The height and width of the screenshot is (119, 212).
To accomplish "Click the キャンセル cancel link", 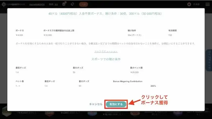I will click(x=96, y=104).
